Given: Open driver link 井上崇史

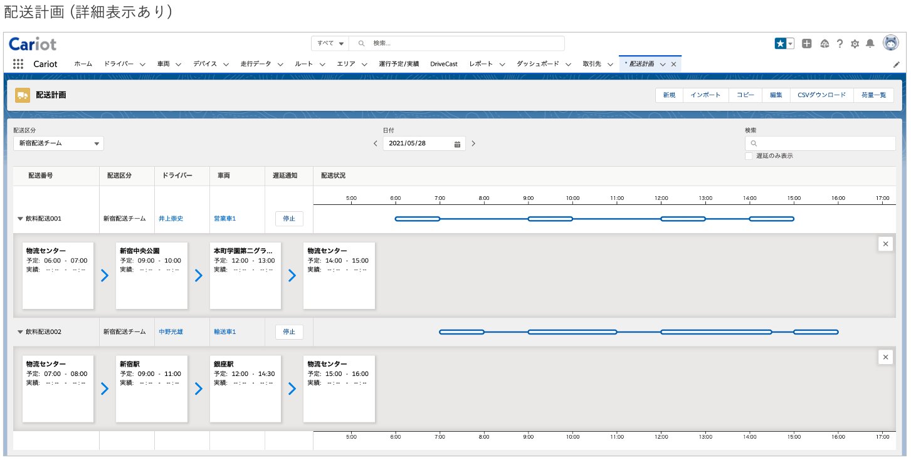Looking at the screenshot, I should click(x=171, y=219).
